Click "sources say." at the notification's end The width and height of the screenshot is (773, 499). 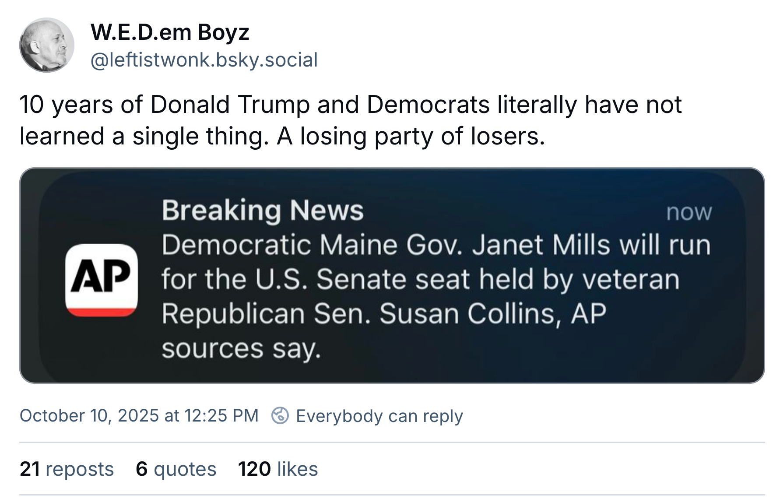(x=241, y=349)
